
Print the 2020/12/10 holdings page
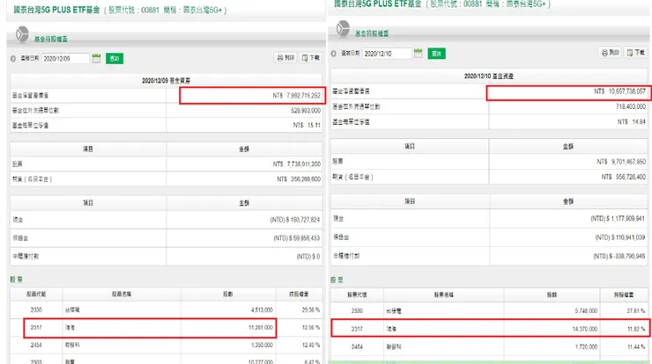pos(611,52)
